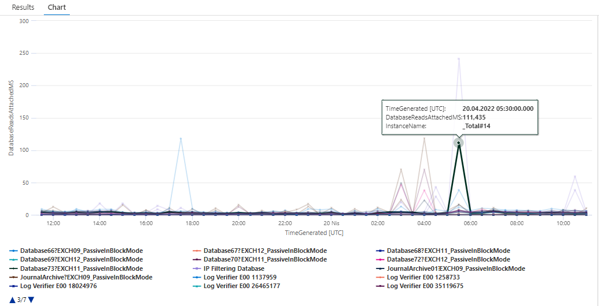Click the DatabaseReadsAttachedMS y-axis title
Image resolution: width=599 pixels, height=306 pixels.
(x=12, y=118)
